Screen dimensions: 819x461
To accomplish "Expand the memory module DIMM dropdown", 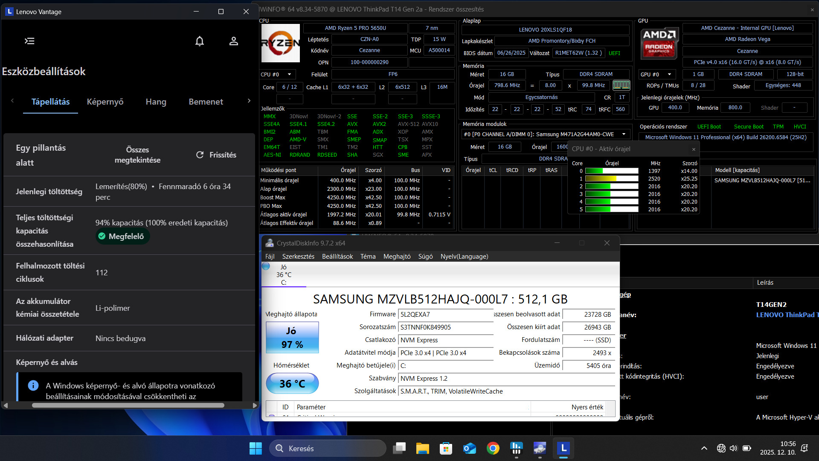I will tap(624, 134).
